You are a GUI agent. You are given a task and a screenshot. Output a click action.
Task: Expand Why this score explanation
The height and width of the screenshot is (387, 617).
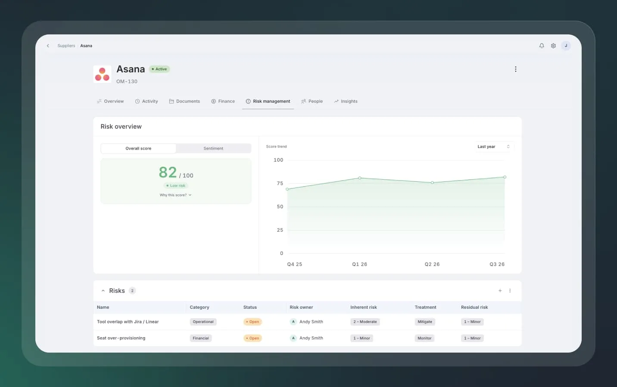point(175,195)
